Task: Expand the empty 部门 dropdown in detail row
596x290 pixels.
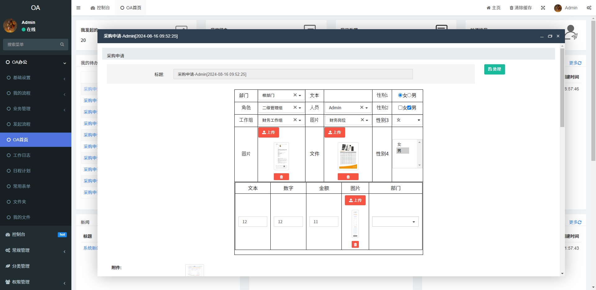Action: [395, 222]
